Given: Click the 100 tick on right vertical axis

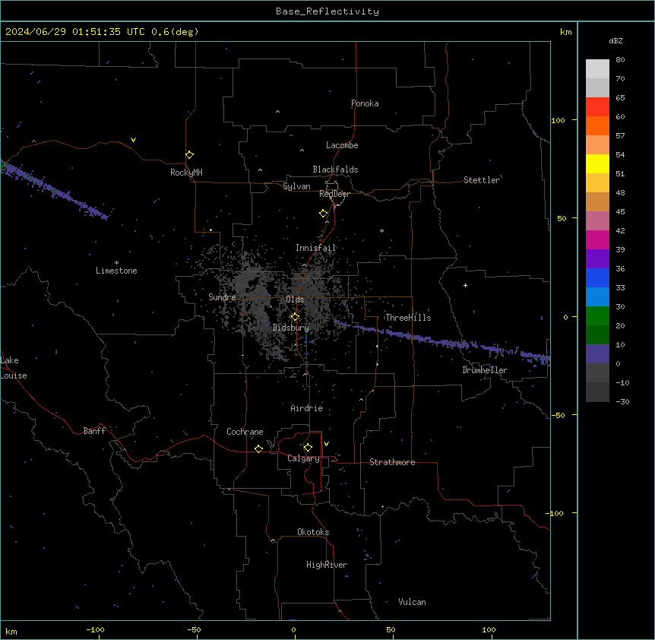Looking at the screenshot, I should pyautogui.click(x=558, y=120).
